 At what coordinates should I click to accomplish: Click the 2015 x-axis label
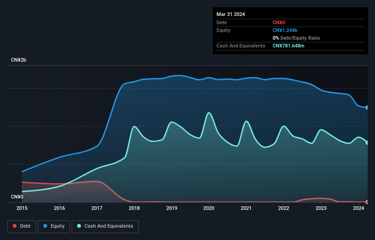pyautogui.click(x=22, y=208)
